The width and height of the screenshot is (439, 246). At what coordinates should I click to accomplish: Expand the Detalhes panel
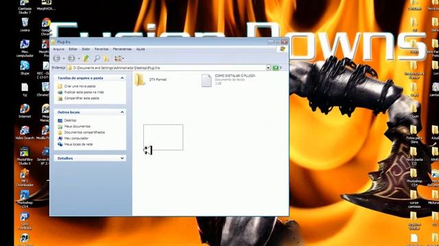pos(122,159)
